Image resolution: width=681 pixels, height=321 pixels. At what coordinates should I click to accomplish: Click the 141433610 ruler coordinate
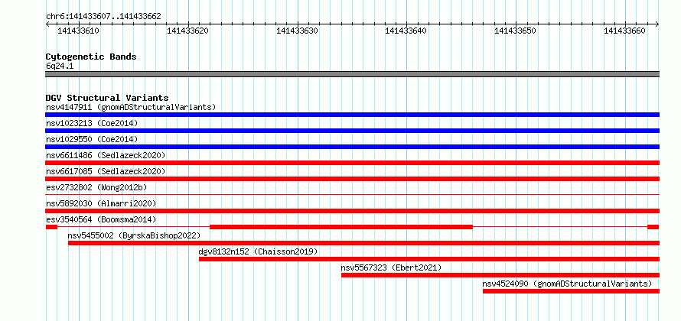tap(78, 31)
